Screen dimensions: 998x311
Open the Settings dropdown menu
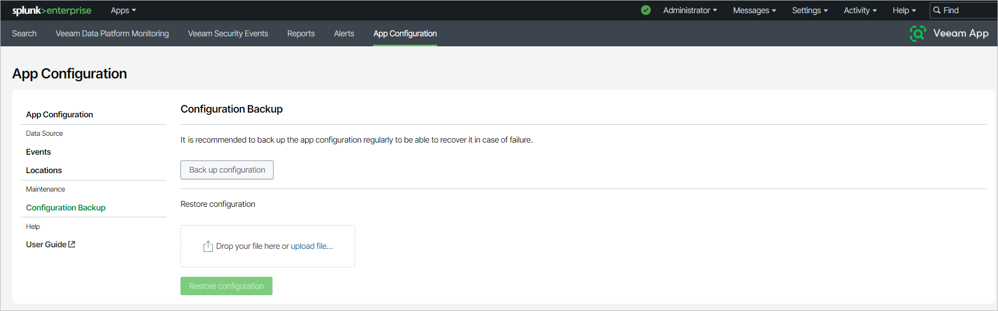pos(810,11)
